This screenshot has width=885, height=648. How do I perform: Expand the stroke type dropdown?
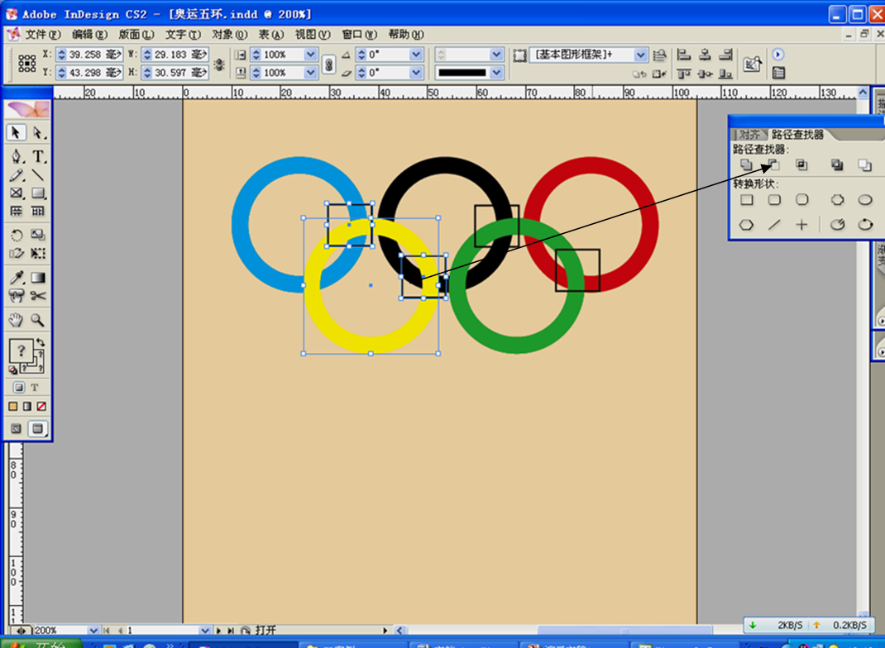pos(496,73)
